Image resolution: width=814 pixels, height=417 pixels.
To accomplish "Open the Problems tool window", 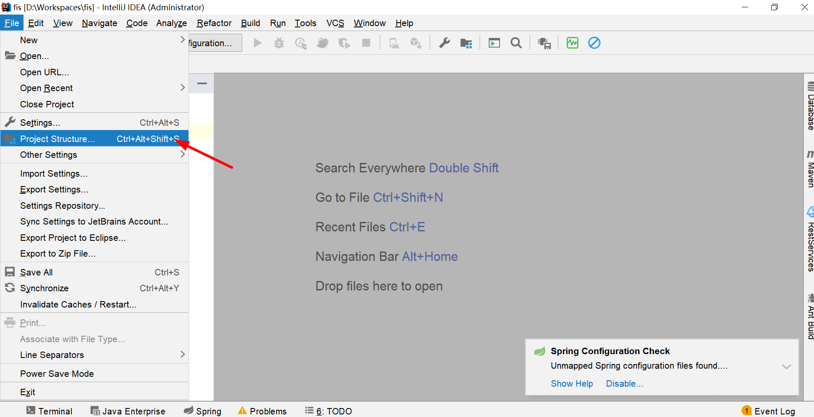I will [x=262, y=411].
